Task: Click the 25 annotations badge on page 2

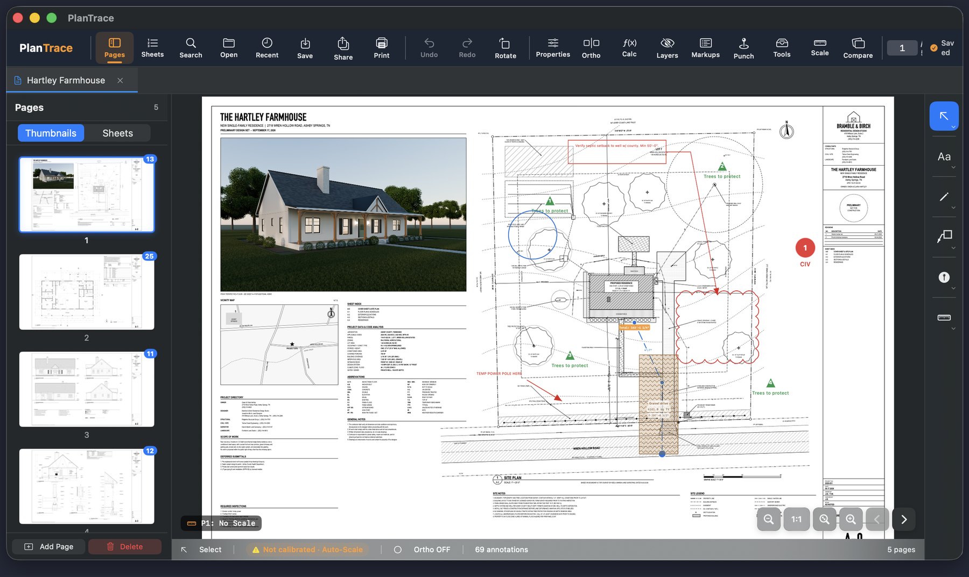Action: pos(150,257)
